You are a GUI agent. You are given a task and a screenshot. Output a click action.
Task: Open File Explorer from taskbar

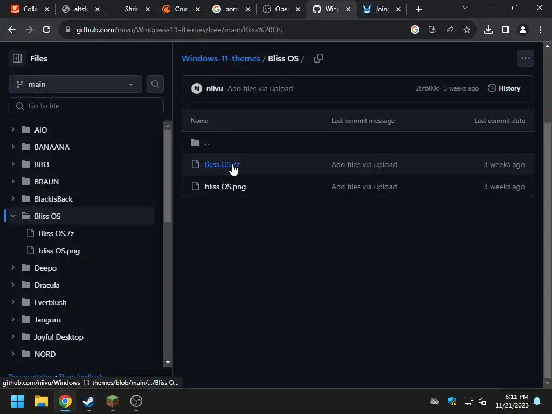pyautogui.click(x=41, y=401)
